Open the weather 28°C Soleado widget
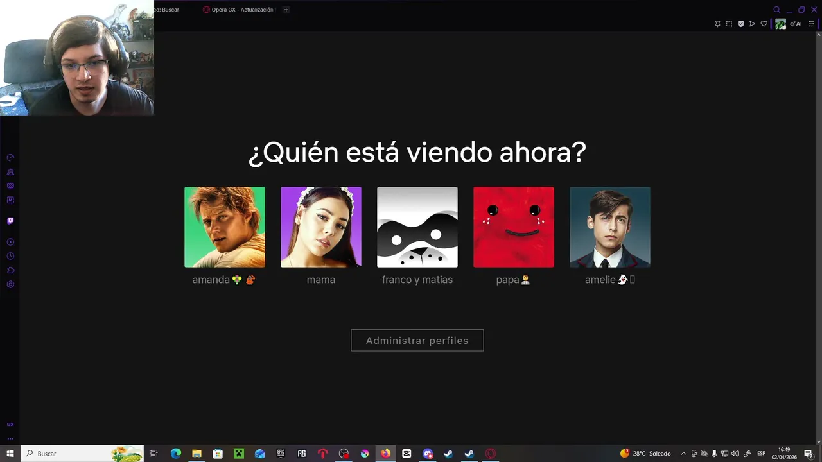 click(645, 454)
